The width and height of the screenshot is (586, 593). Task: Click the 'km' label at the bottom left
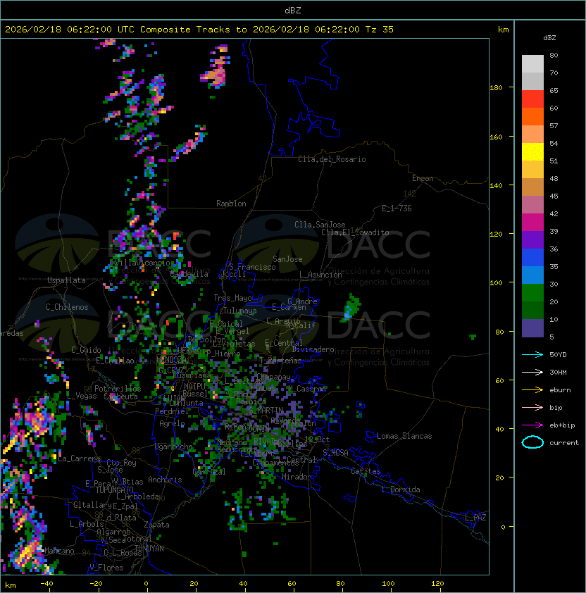pos(11,585)
